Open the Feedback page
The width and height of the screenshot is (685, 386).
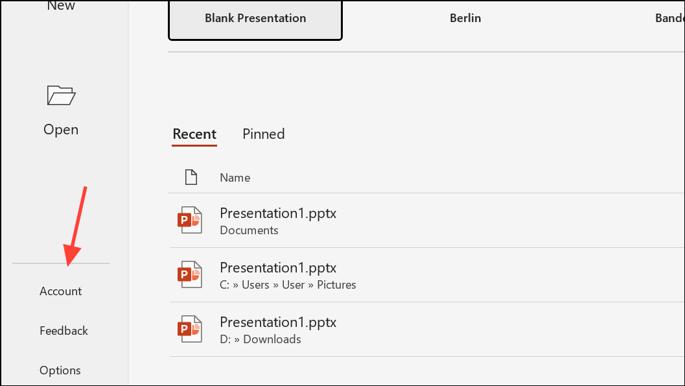[63, 331]
